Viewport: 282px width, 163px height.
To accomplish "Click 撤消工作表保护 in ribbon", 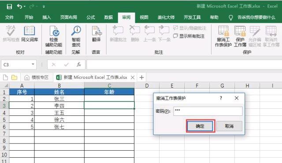I will pos(223,36).
